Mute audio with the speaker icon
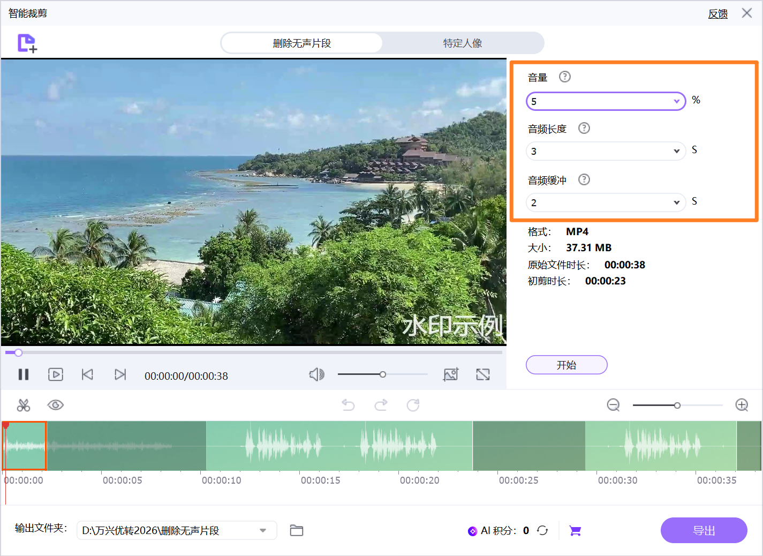 click(x=316, y=374)
